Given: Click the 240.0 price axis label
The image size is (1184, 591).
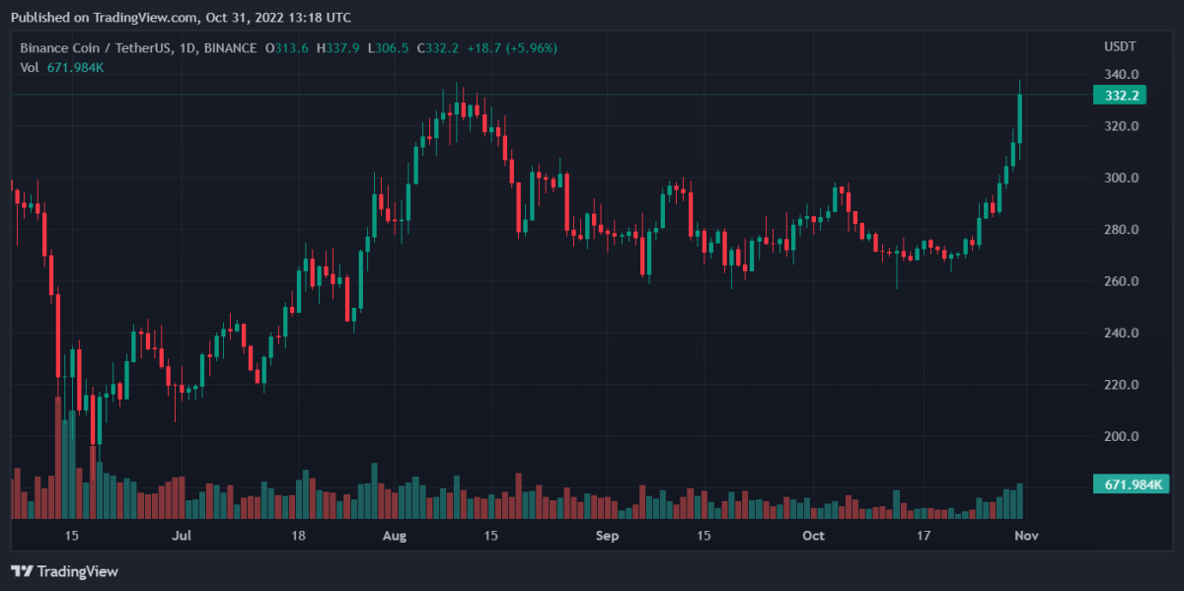Looking at the screenshot, I should 1122,333.
